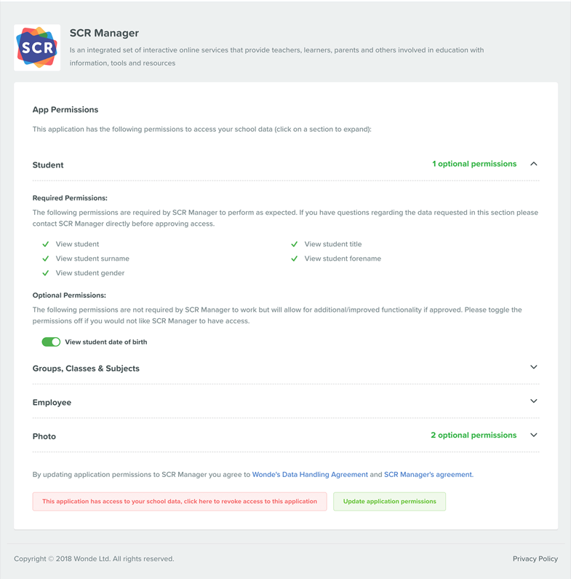Click the checkmark next to View student
The width and height of the screenshot is (571, 579).
point(46,244)
